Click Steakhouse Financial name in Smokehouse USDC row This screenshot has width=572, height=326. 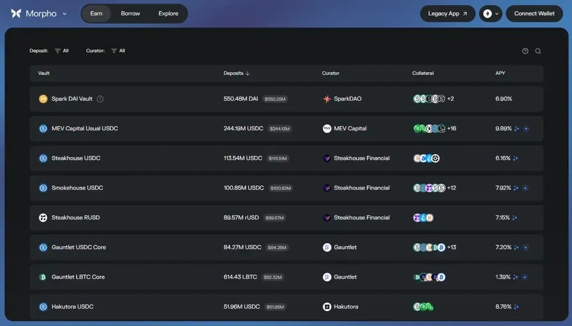(362, 188)
